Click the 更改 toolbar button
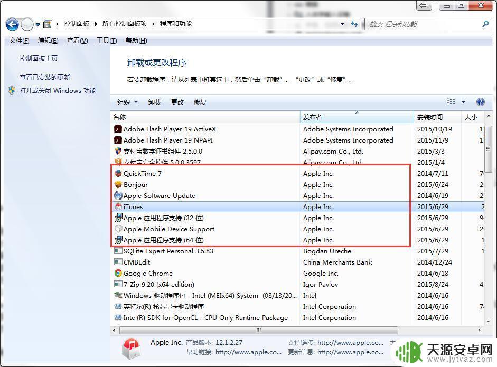Viewport: 497px width, 367px height. (177, 102)
